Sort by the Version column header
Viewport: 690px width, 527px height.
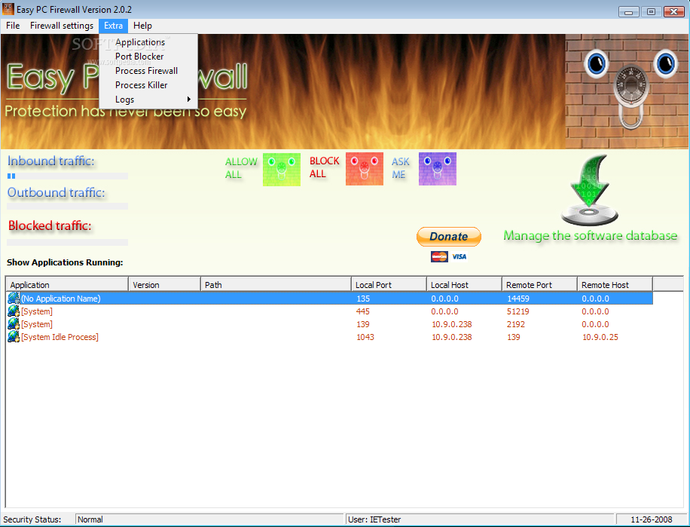164,284
